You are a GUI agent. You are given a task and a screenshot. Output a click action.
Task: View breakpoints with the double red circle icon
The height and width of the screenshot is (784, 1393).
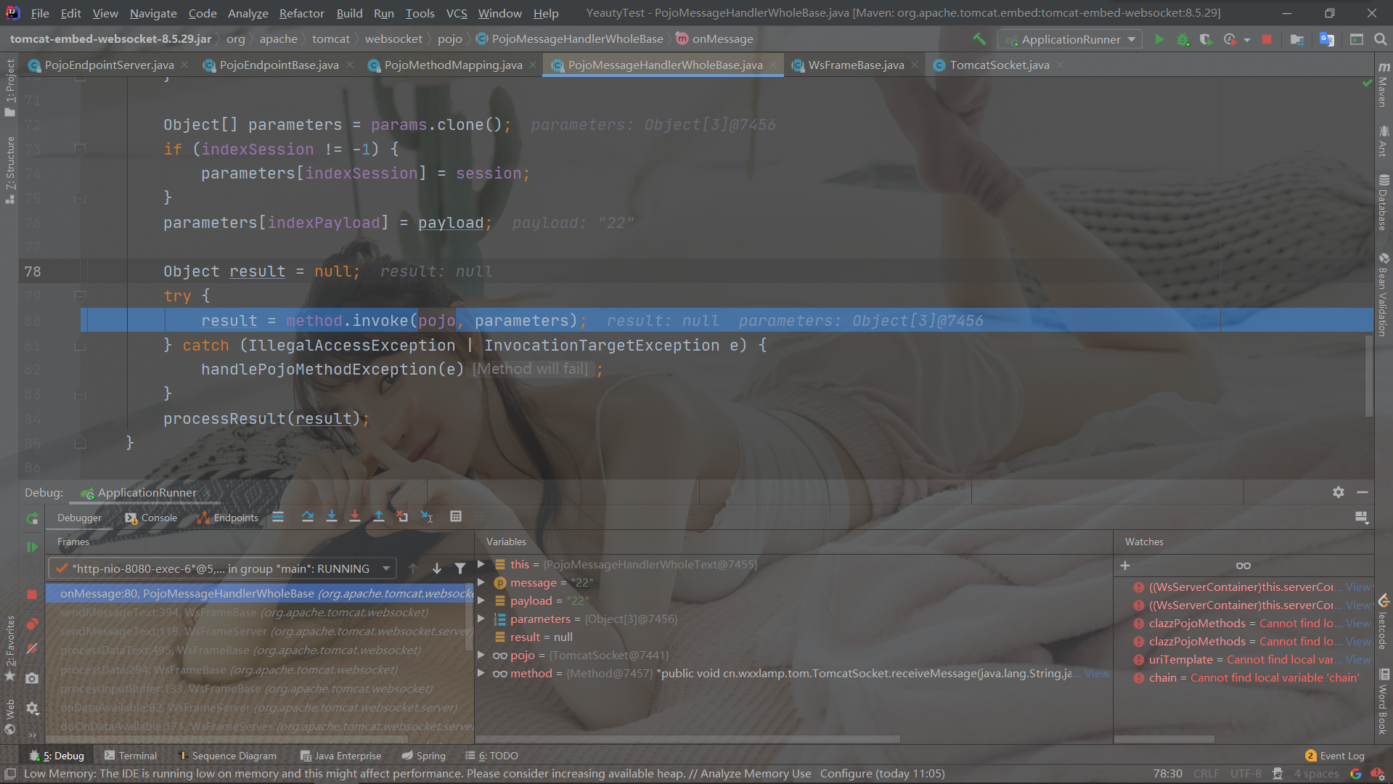(x=32, y=624)
